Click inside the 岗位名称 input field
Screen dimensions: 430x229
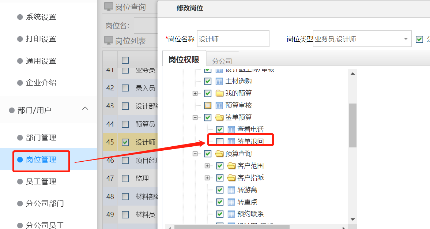[233, 38]
